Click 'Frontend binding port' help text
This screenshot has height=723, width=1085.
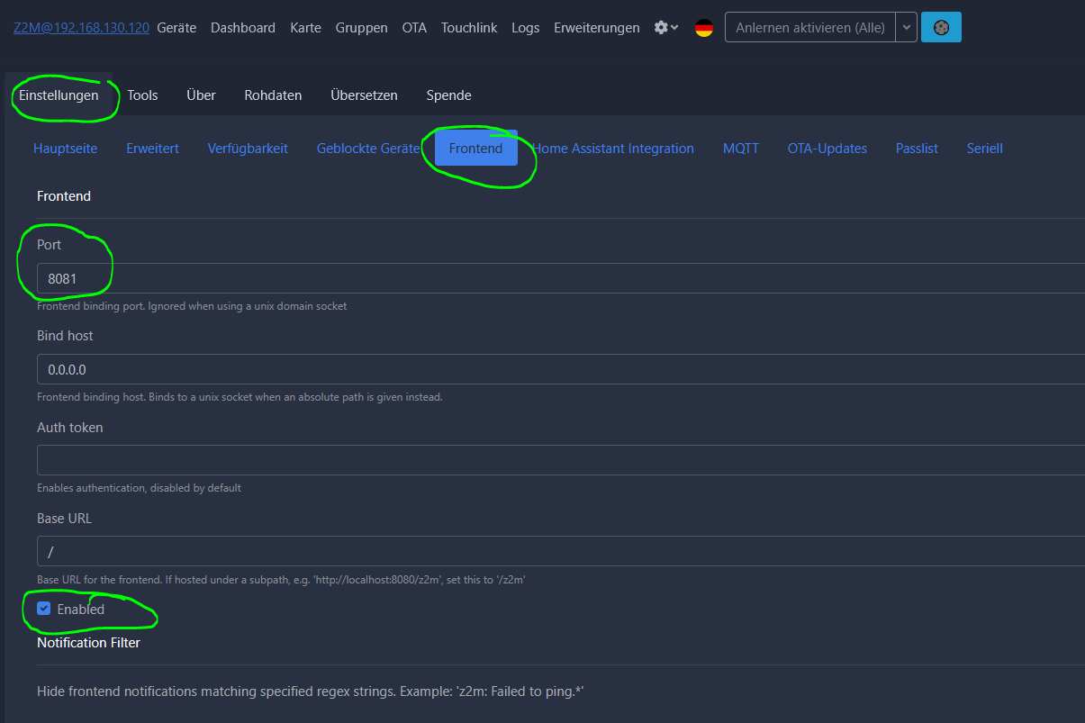192,306
